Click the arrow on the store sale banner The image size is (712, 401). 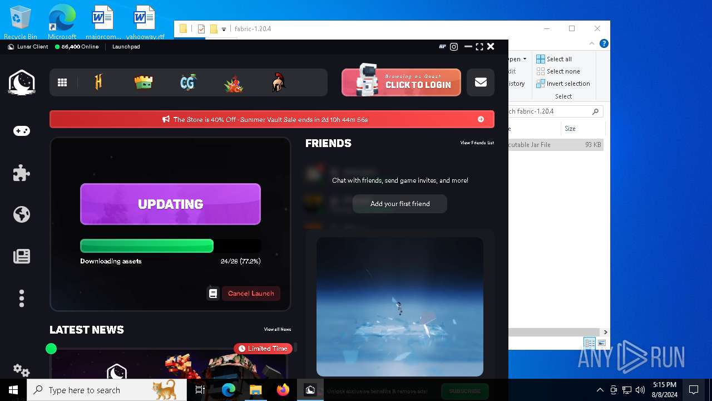point(481,119)
